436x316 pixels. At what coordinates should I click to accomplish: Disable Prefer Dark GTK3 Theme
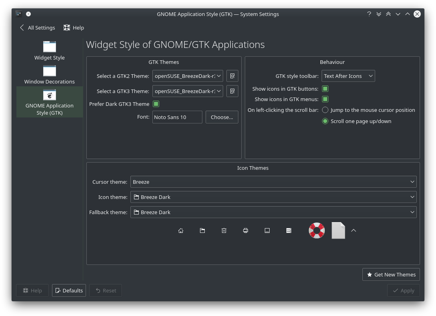[156, 103]
